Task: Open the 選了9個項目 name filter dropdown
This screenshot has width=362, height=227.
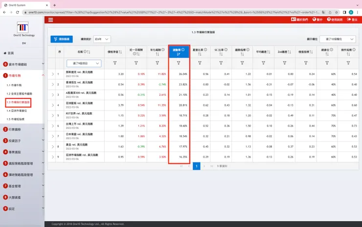Action: click(x=84, y=63)
